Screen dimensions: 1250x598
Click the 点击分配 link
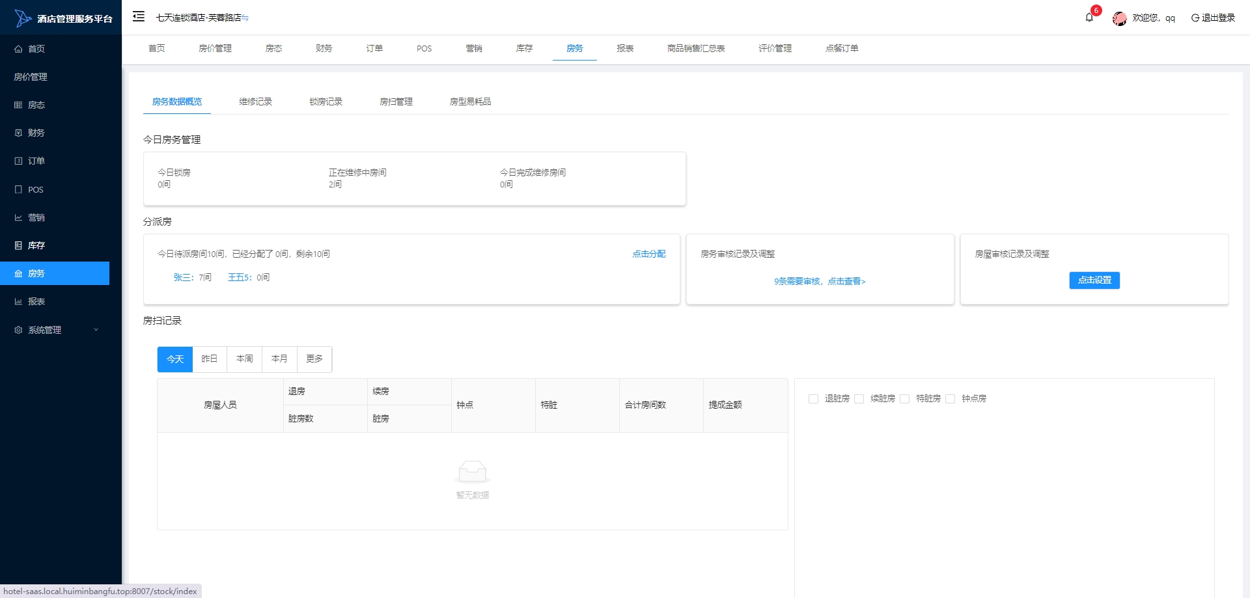click(648, 254)
